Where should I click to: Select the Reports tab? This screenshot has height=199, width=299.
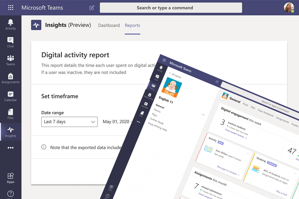pos(132,25)
